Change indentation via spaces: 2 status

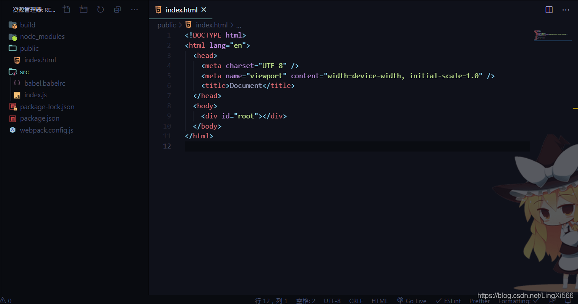pyautogui.click(x=306, y=300)
